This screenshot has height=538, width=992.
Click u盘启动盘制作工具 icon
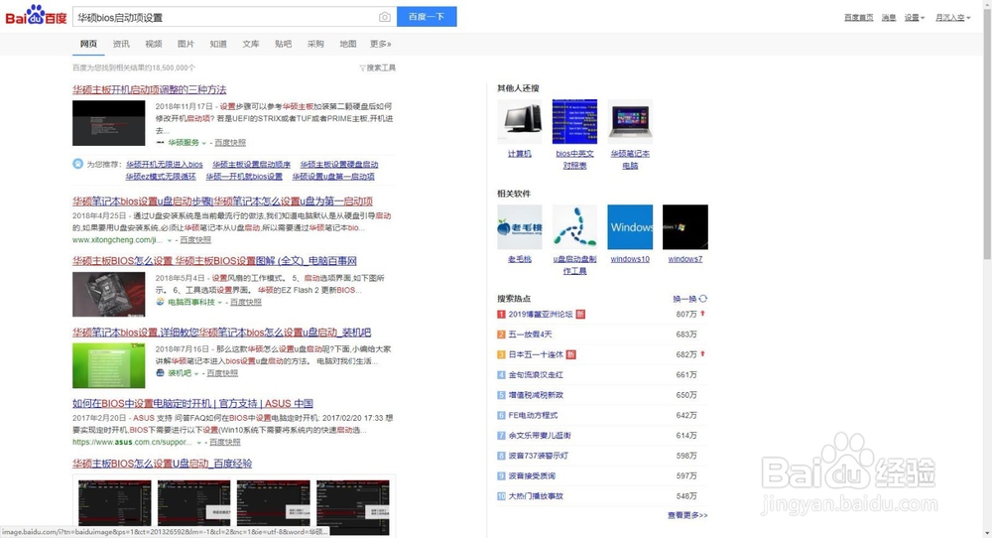[x=574, y=227]
